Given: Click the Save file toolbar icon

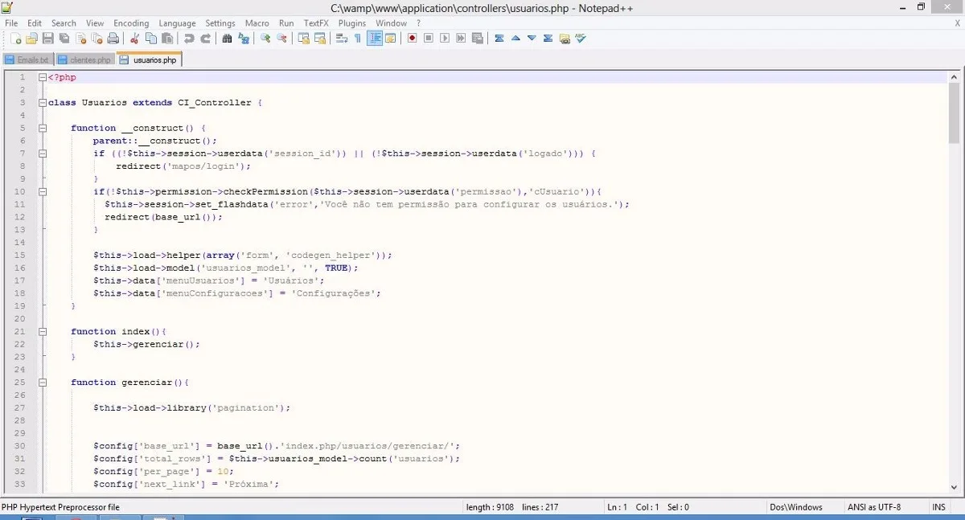Looking at the screenshot, I should point(47,39).
